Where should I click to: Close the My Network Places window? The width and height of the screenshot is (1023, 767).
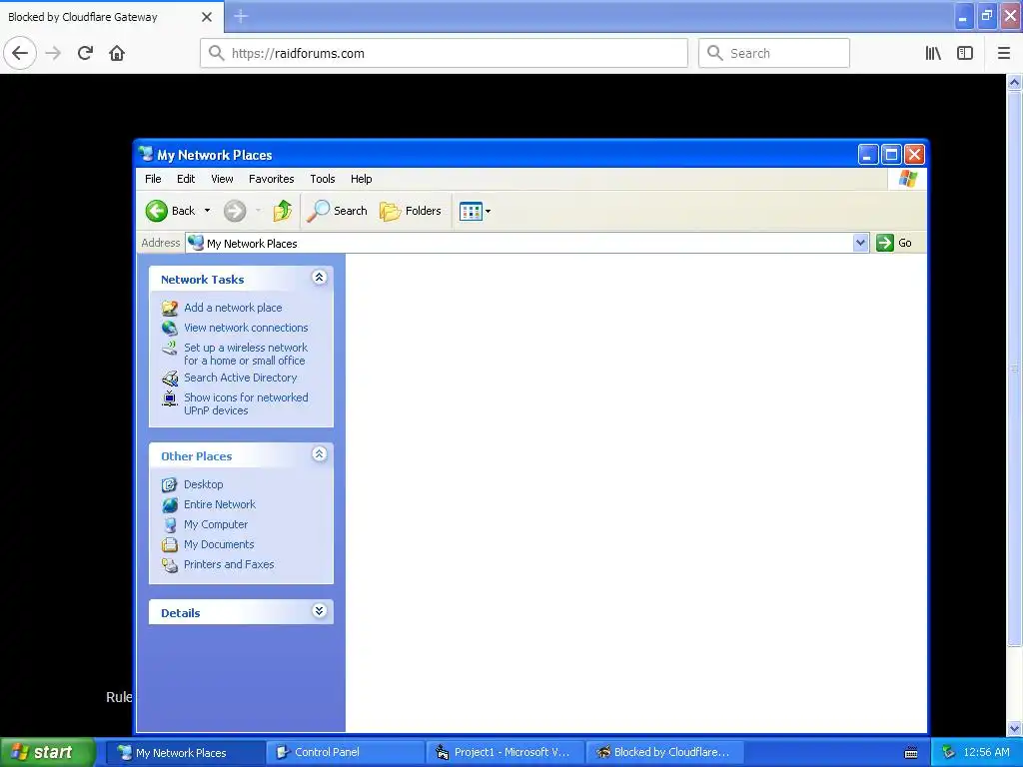(915, 155)
